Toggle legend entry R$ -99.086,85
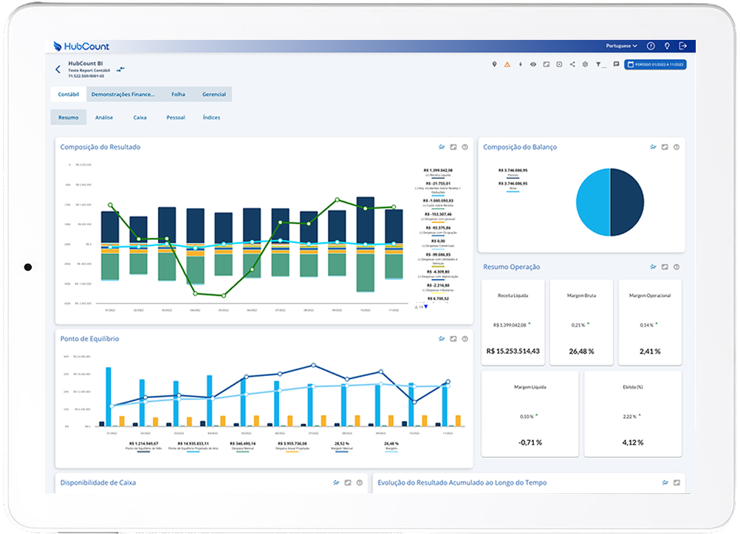 438,259
